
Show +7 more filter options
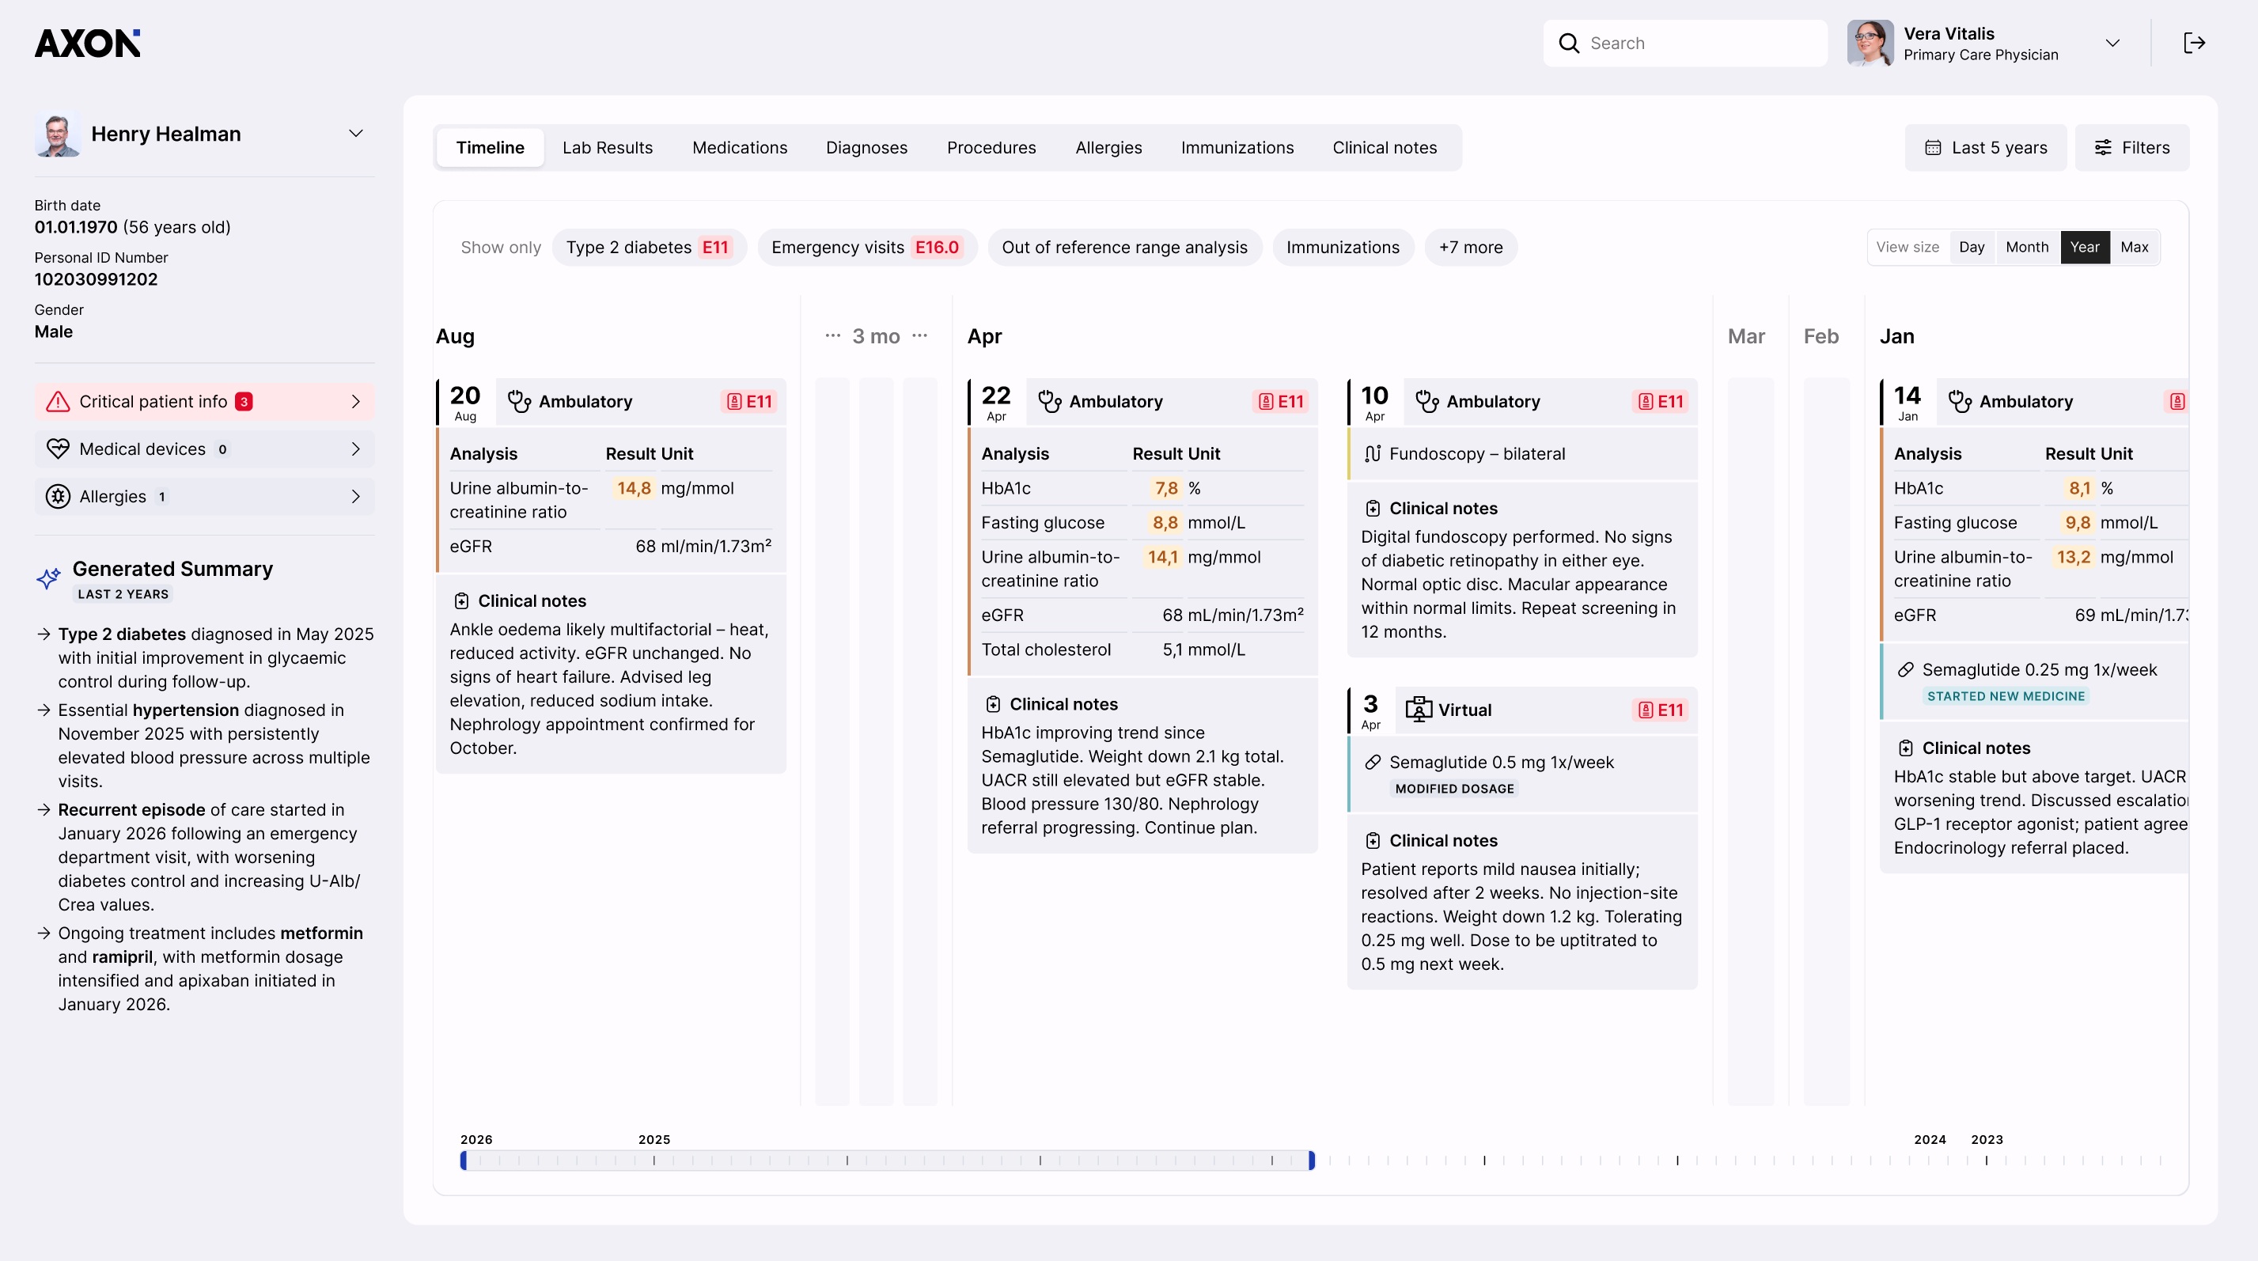tap(1471, 247)
